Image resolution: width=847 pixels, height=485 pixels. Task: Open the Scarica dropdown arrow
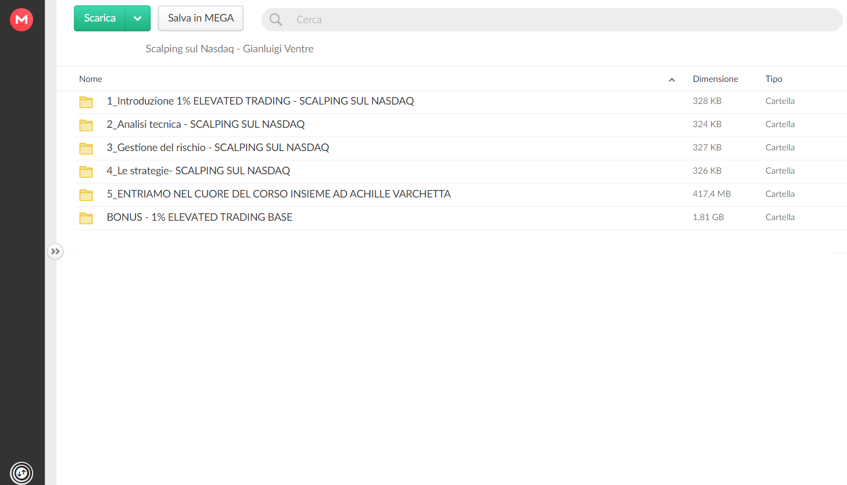coord(138,18)
